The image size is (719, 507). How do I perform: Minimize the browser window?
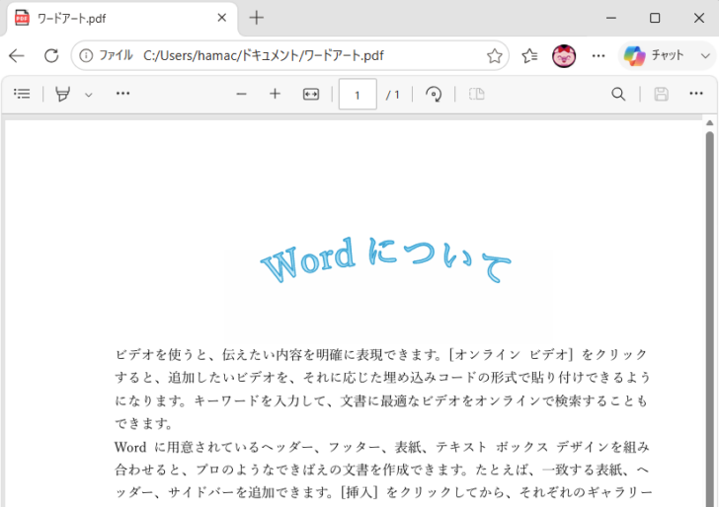tap(610, 18)
